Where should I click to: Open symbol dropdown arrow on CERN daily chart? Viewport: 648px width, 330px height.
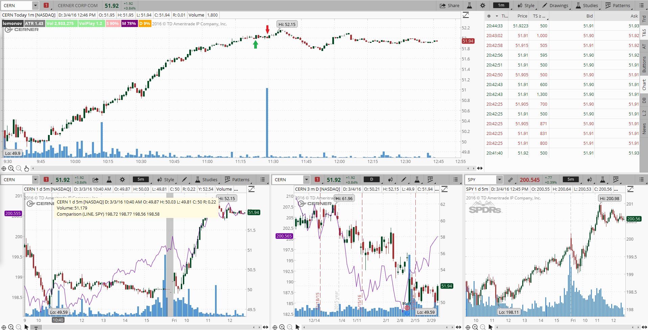(307, 180)
